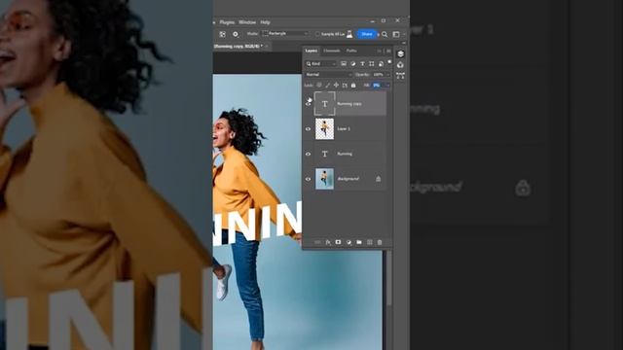
Task: Filter layers by adjustment layer icon
Action: (352, 64)
